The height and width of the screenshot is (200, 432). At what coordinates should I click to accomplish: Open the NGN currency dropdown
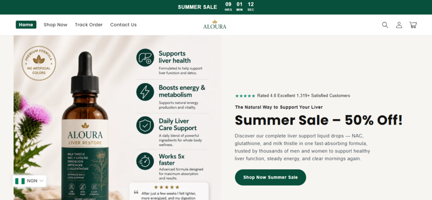click(x=30, y=181)
